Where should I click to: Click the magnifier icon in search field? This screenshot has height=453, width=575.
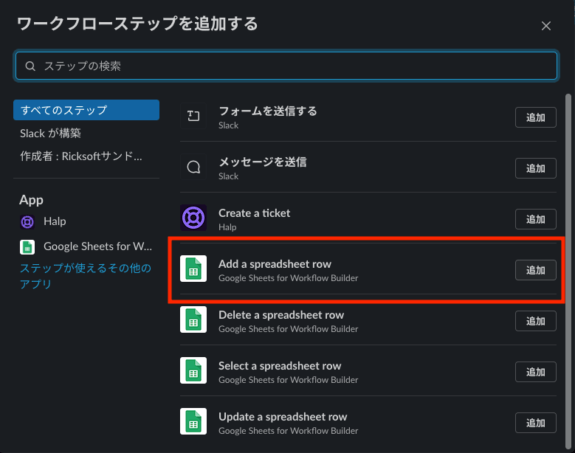pyautogui.click(x=30, y=66)
